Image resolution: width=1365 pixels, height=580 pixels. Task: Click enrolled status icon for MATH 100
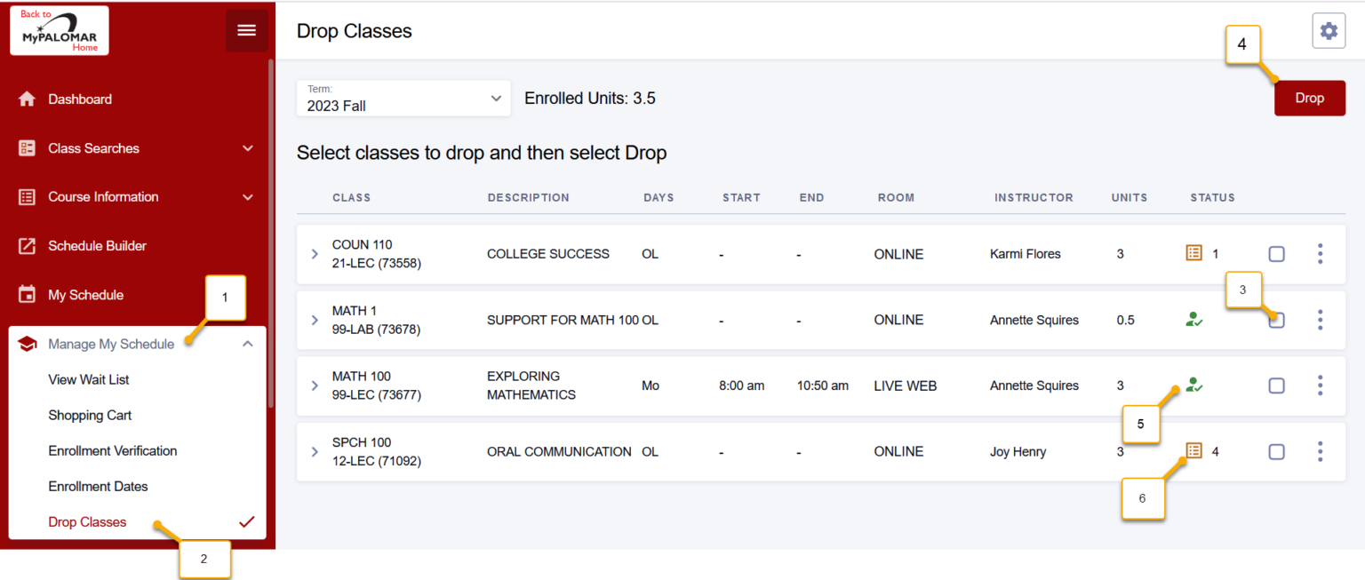coord(1193,385)
